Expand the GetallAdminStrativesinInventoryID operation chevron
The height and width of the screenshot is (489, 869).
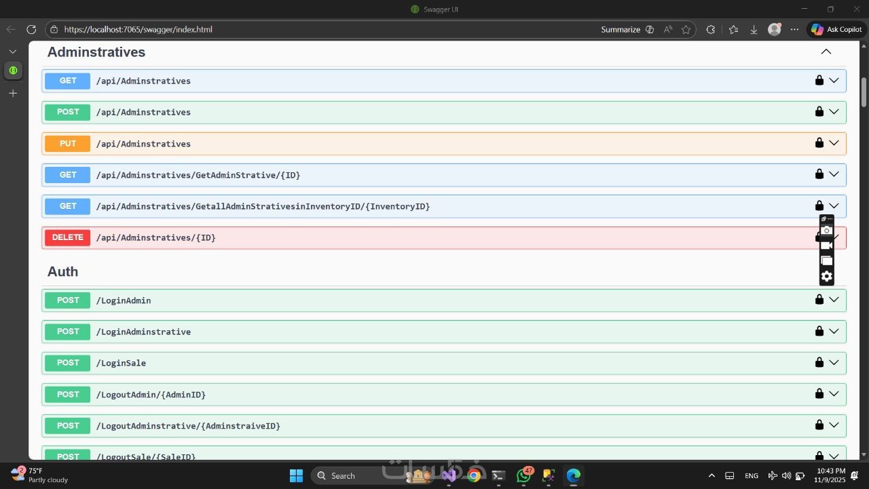(834, 206)
